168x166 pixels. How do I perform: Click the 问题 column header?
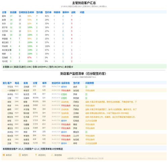82,12
